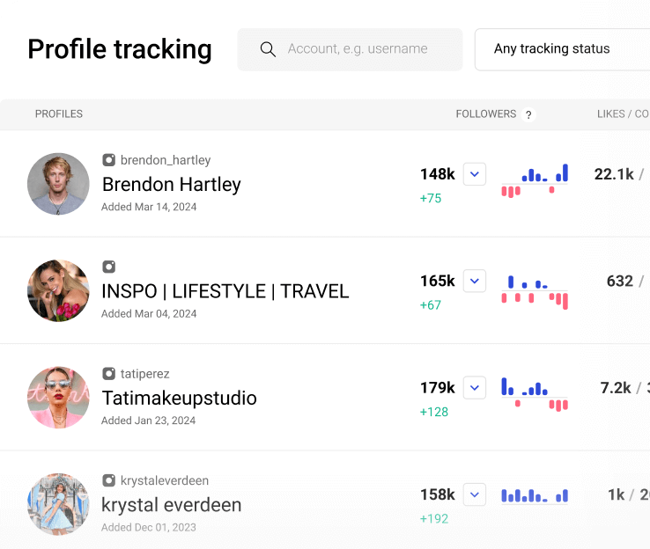Sort by the Followers column header
This screenshot has width=650, height=549.
point(485,114)
